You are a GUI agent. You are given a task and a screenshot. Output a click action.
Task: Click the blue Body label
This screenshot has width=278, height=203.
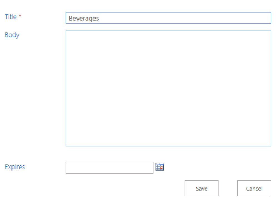(x=12, y=35)
